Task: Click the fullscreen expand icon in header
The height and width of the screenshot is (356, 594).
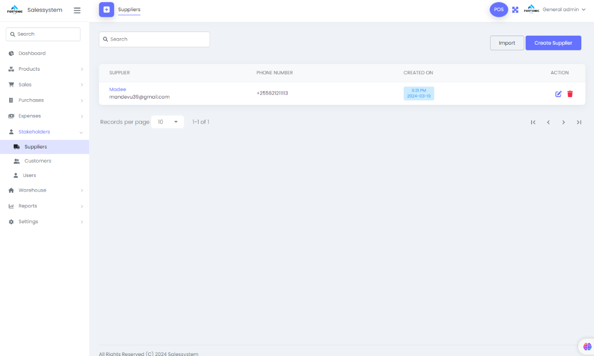Action: tap(515, 10)
